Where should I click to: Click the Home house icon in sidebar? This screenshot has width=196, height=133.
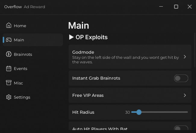(x=9, y=26)
